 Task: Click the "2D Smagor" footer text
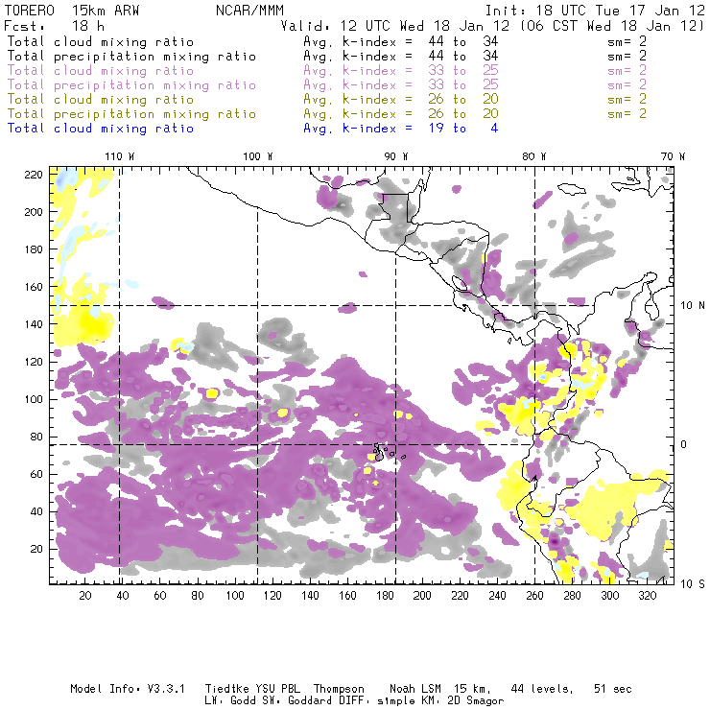click(476, 701)
